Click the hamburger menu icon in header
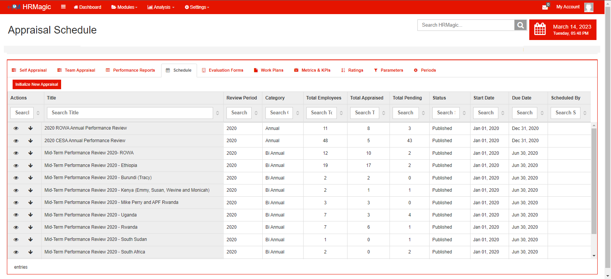This screenshot has width=611, height=279. pos(63,7)
